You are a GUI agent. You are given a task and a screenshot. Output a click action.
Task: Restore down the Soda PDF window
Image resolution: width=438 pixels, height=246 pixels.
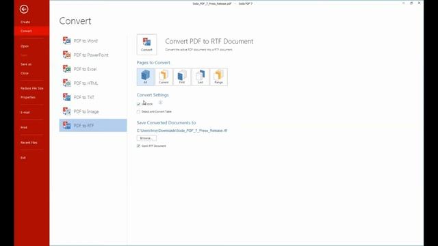click(411, 3)
